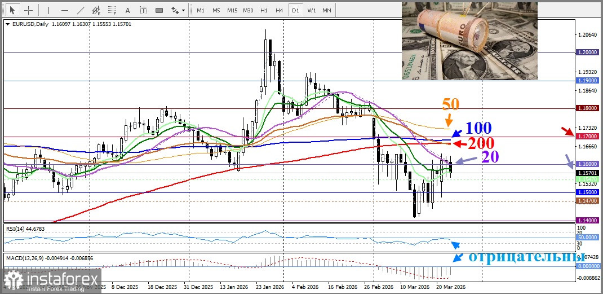Screen dimensions: 603x294
Task: Click the 1.14000 price level label
Action: tap(588, 220)
